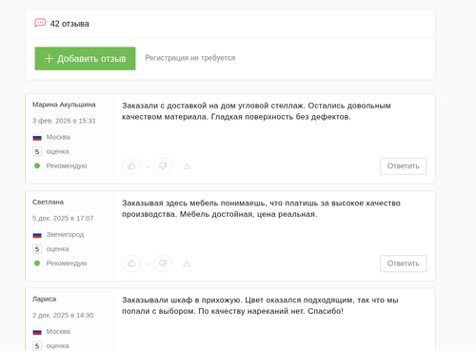Click the rating 5 box in Лариса's review
The image size is (476, 351).
click(x=37, y=346)
